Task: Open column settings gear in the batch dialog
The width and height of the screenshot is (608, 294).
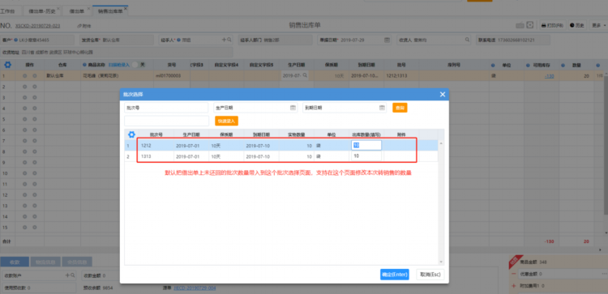Action: 131,134
